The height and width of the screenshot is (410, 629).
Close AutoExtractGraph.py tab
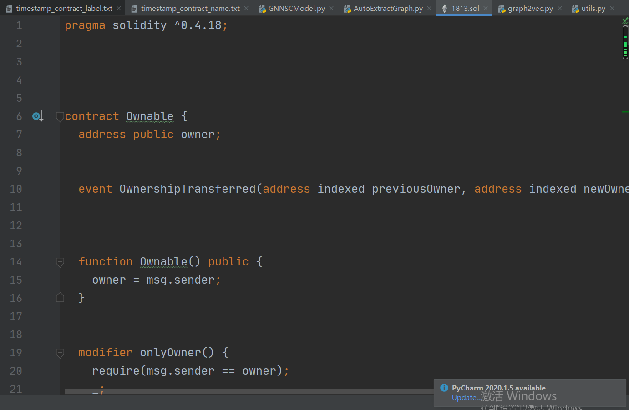(x=429, y=8)
